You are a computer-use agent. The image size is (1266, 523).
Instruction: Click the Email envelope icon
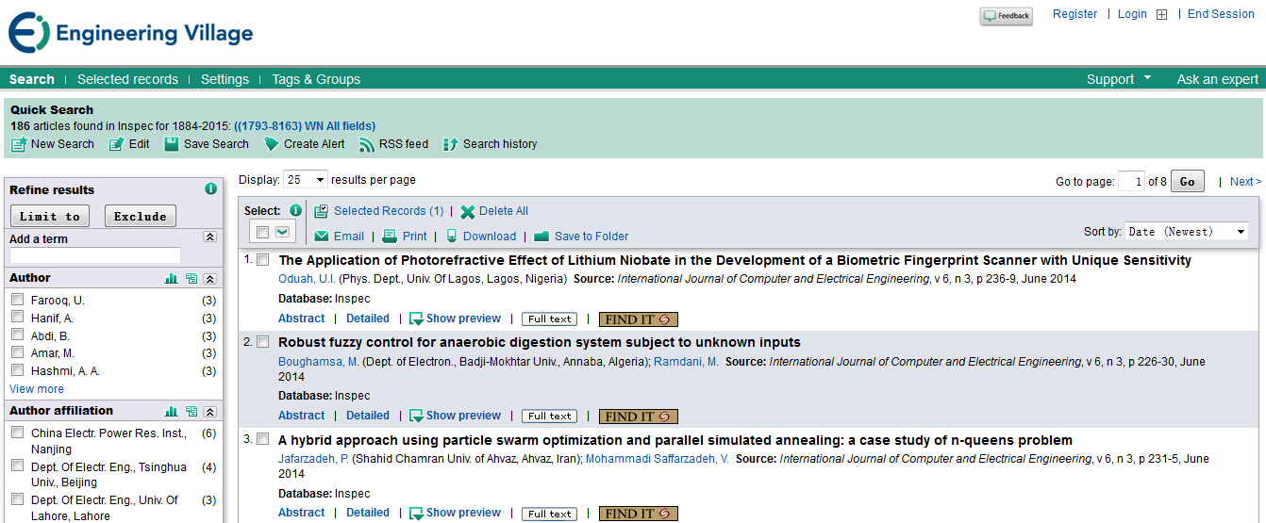pos(322,237)
